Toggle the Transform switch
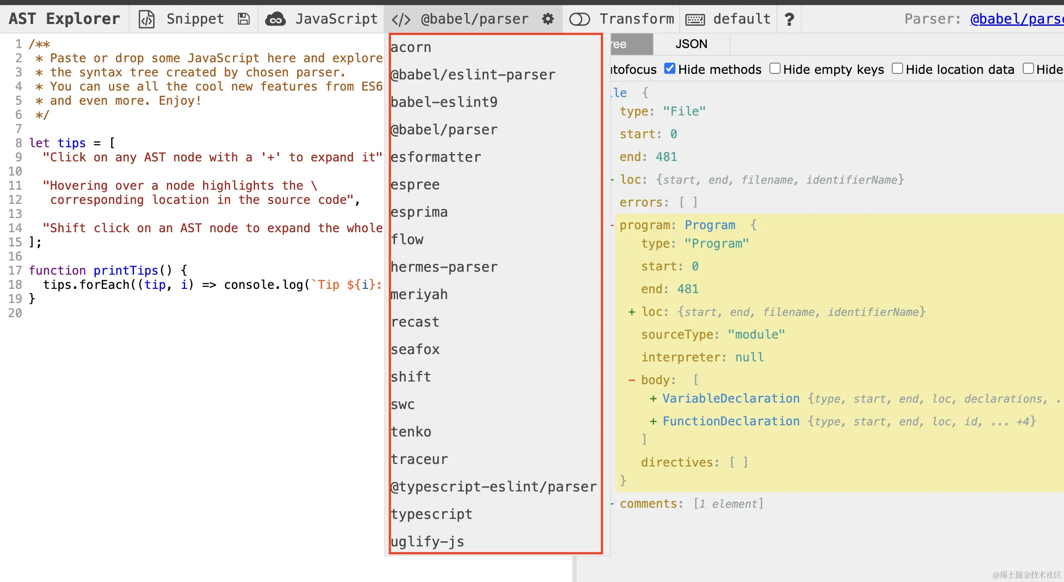 (x=579, y=19)
